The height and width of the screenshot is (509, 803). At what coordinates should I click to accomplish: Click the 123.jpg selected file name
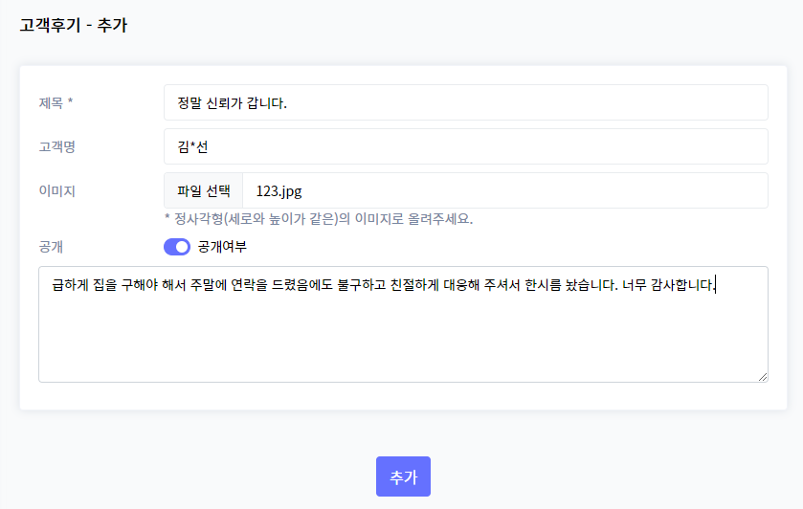tap(279, 191)
